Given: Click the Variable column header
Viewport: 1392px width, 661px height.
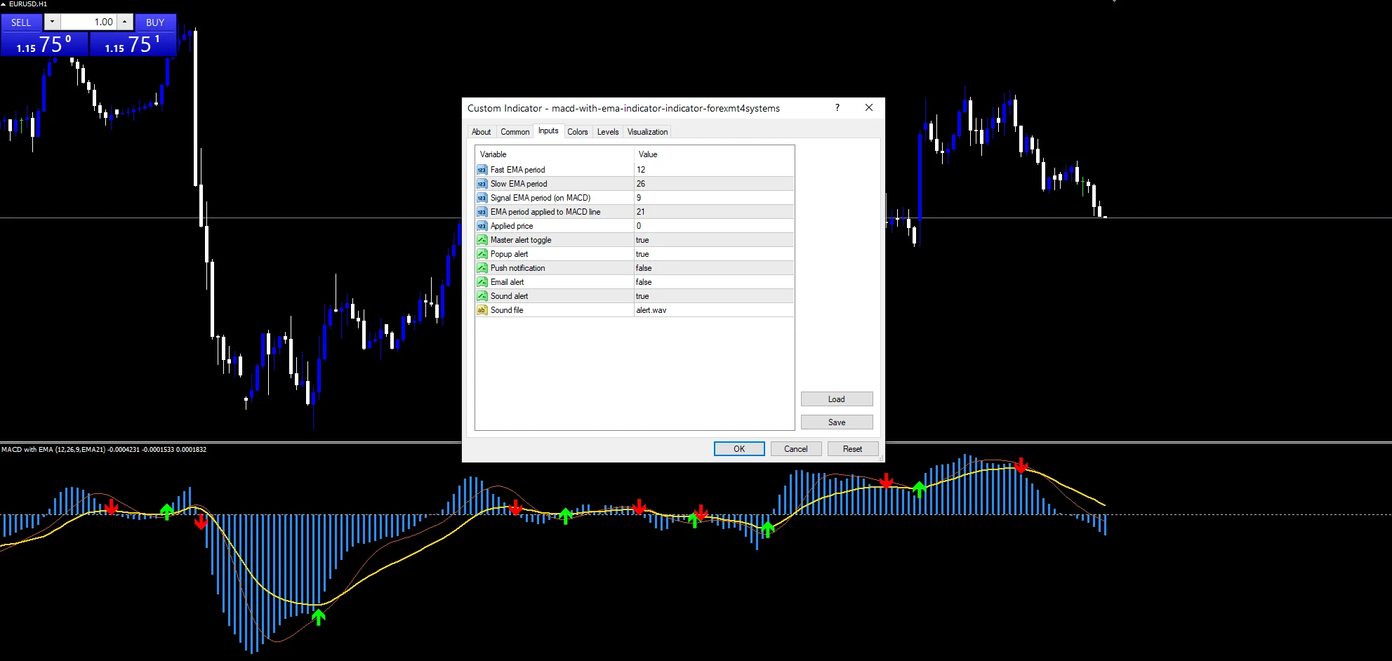Looking at the screenshot, I should point(555,154).
